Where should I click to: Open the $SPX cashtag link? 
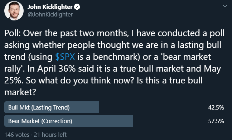65,57
